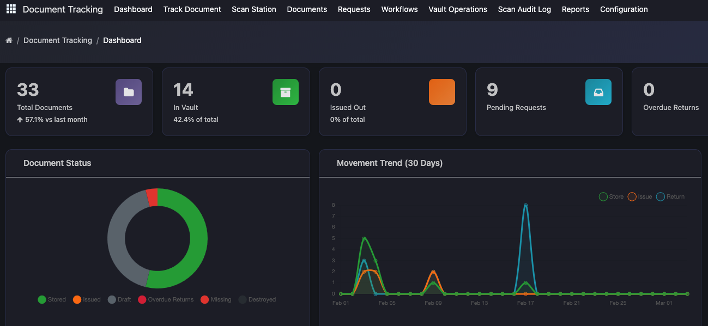708x326 pixels.
Task: Open the Track Document menu item
Action: coord(192,9)
